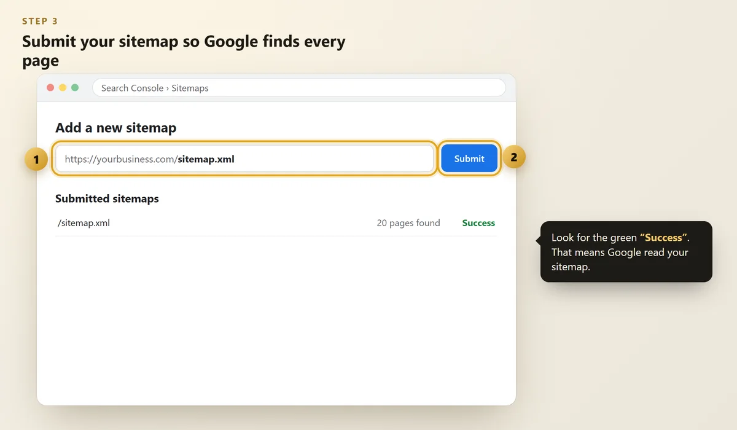Focus the sitemap URL input field

point(244,158)
